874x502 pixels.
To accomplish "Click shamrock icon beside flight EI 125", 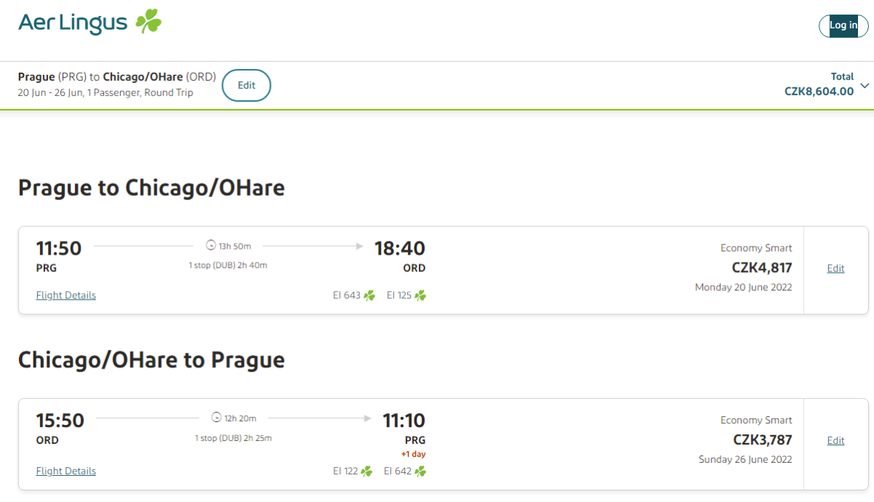I will (x=420, y=295).
